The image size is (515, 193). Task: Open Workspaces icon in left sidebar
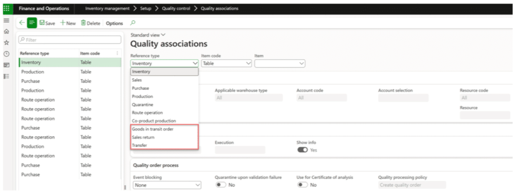[x=6, y=65]
